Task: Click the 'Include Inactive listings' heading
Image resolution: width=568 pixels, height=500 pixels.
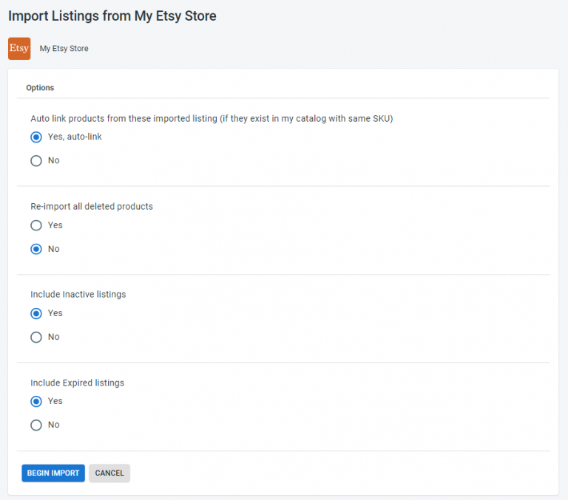Action: [x=78, y=295]
